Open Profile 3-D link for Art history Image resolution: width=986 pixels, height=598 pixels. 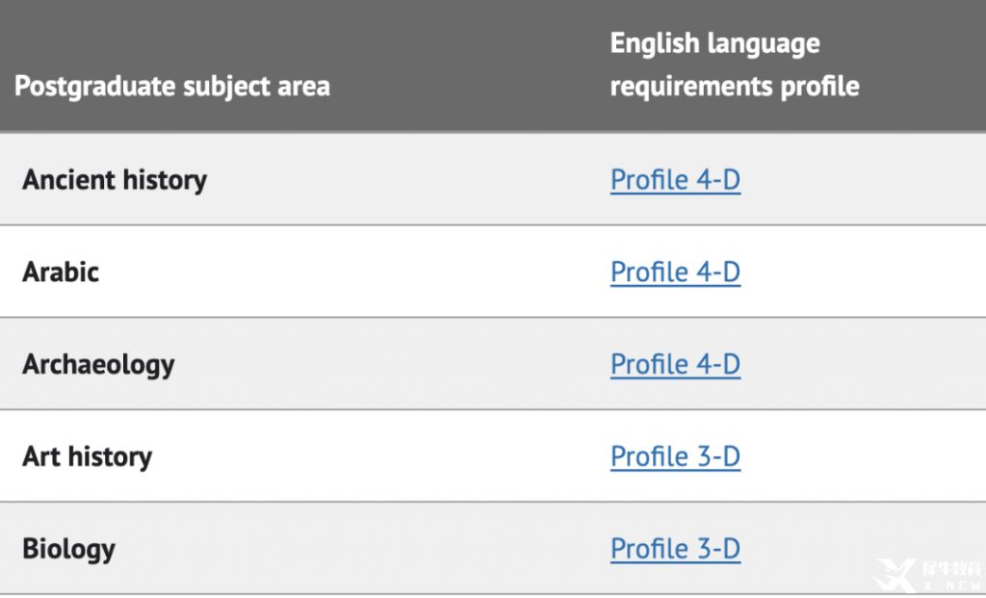[x=675, y=456]
